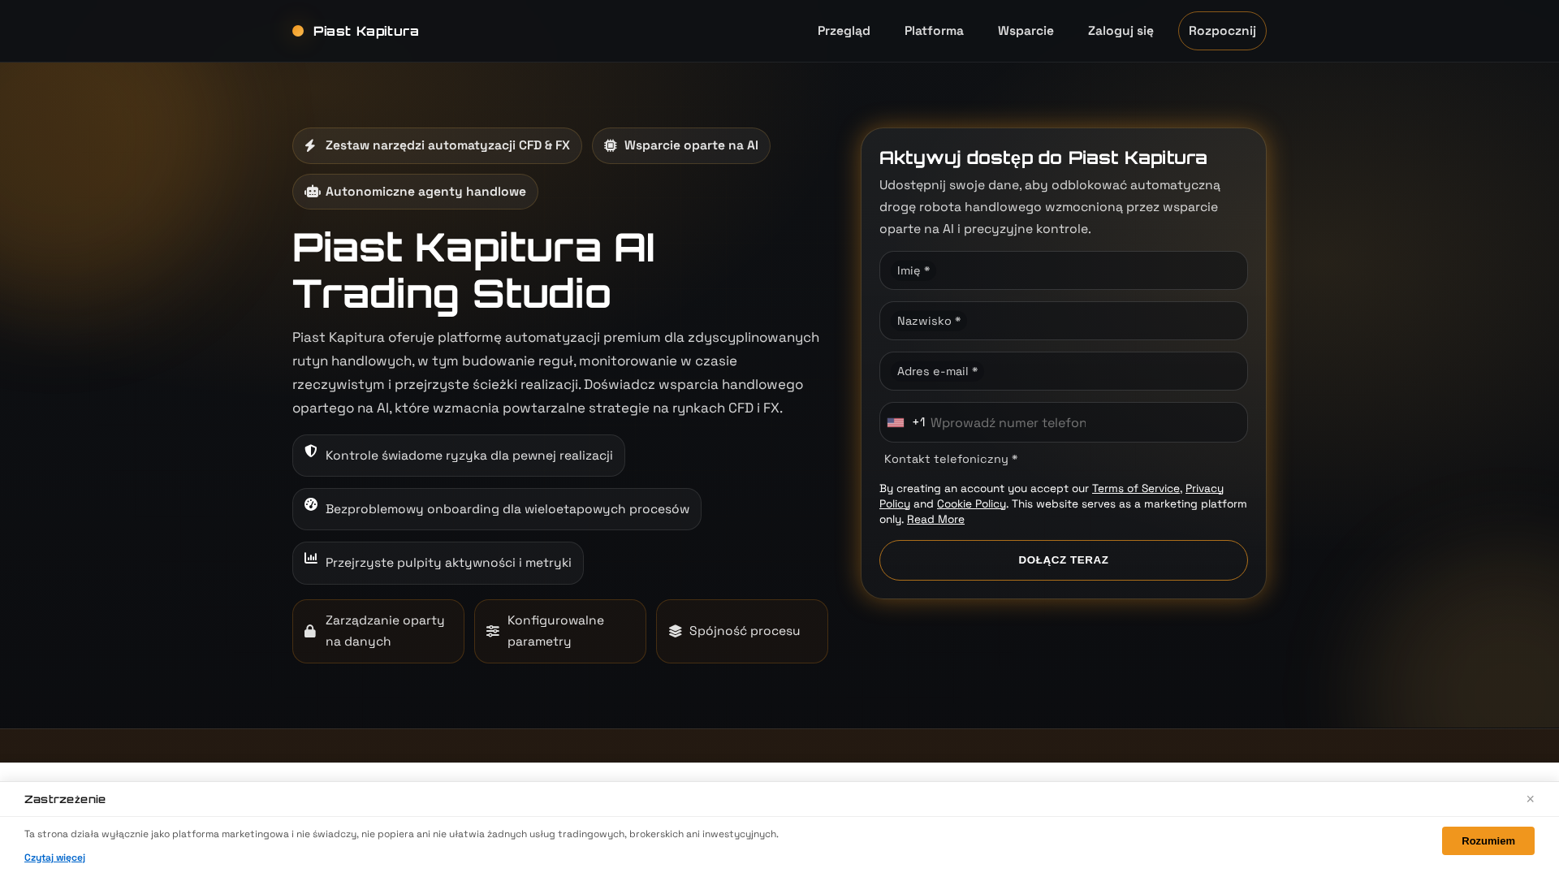
Task: Click the Kontakt telefoniczny label
Action: click(951, 459)
